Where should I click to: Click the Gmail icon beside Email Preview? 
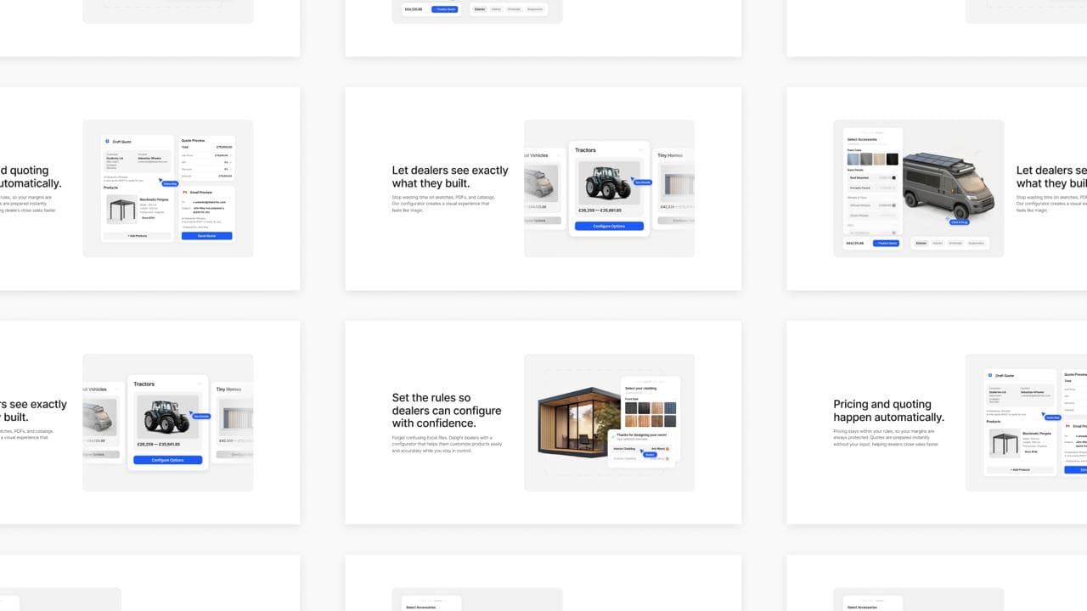pos(184,193)
